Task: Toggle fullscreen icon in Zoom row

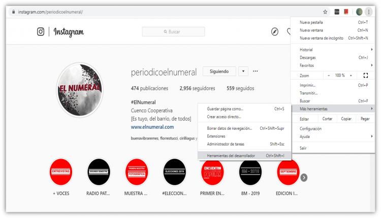Action: click(365, 76)
